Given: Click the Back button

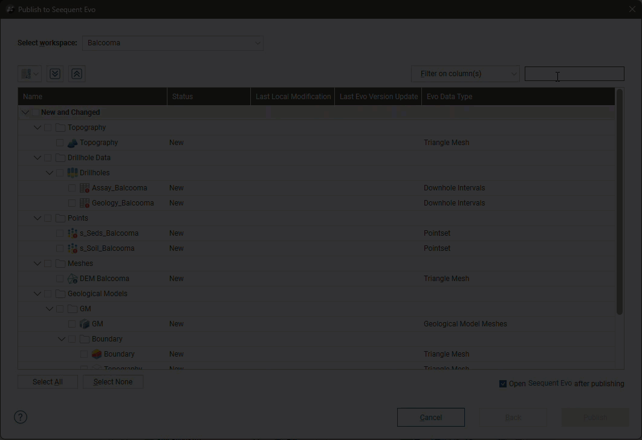Looking at the screenshot, I should (x=513, y=418).
